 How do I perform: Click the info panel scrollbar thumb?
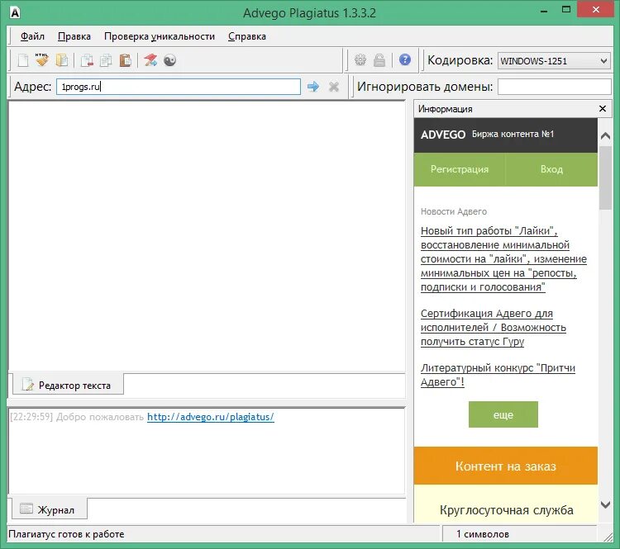coord(605,177)
